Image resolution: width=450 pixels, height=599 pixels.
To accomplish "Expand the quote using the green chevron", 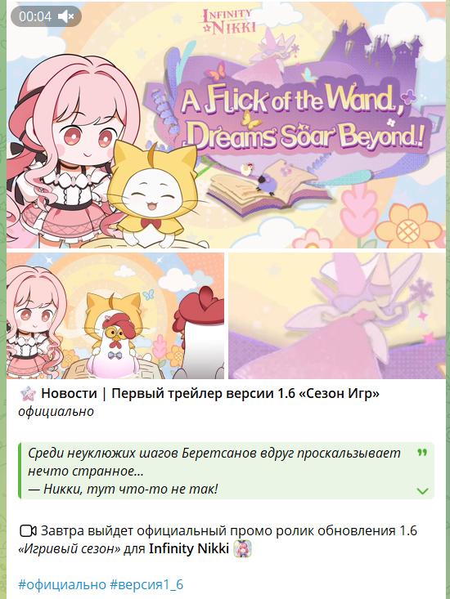I will pyautogui.click(x=422, y=490).
